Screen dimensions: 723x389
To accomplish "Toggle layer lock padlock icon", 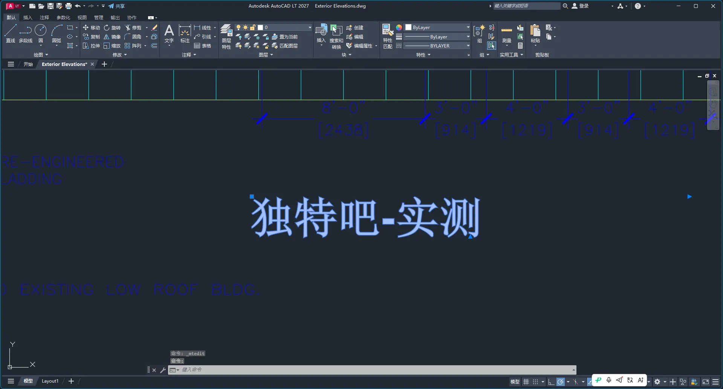I will coord(253,28).
